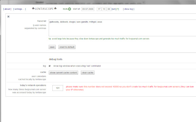Click the green tip about large lists

pos(99,39)
